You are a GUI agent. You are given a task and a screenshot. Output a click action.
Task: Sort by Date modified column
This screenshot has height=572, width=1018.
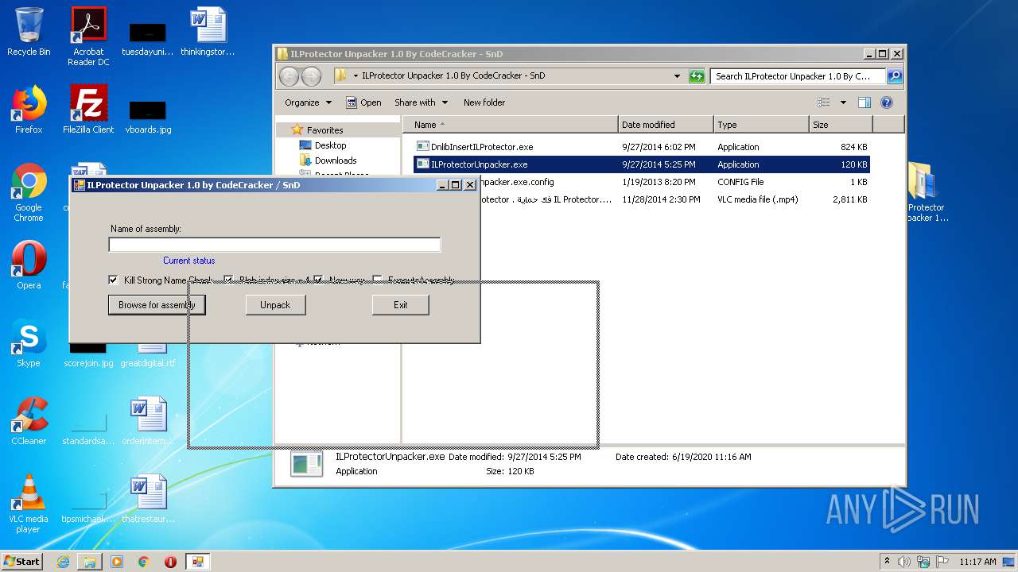tap(666, 125)
